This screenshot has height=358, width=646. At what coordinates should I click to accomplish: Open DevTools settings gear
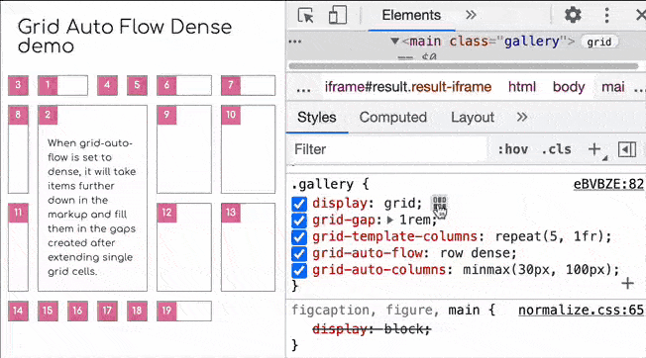[573, 15]
